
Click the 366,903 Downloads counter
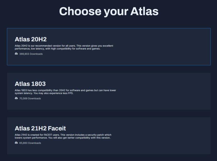pos(30,54)
